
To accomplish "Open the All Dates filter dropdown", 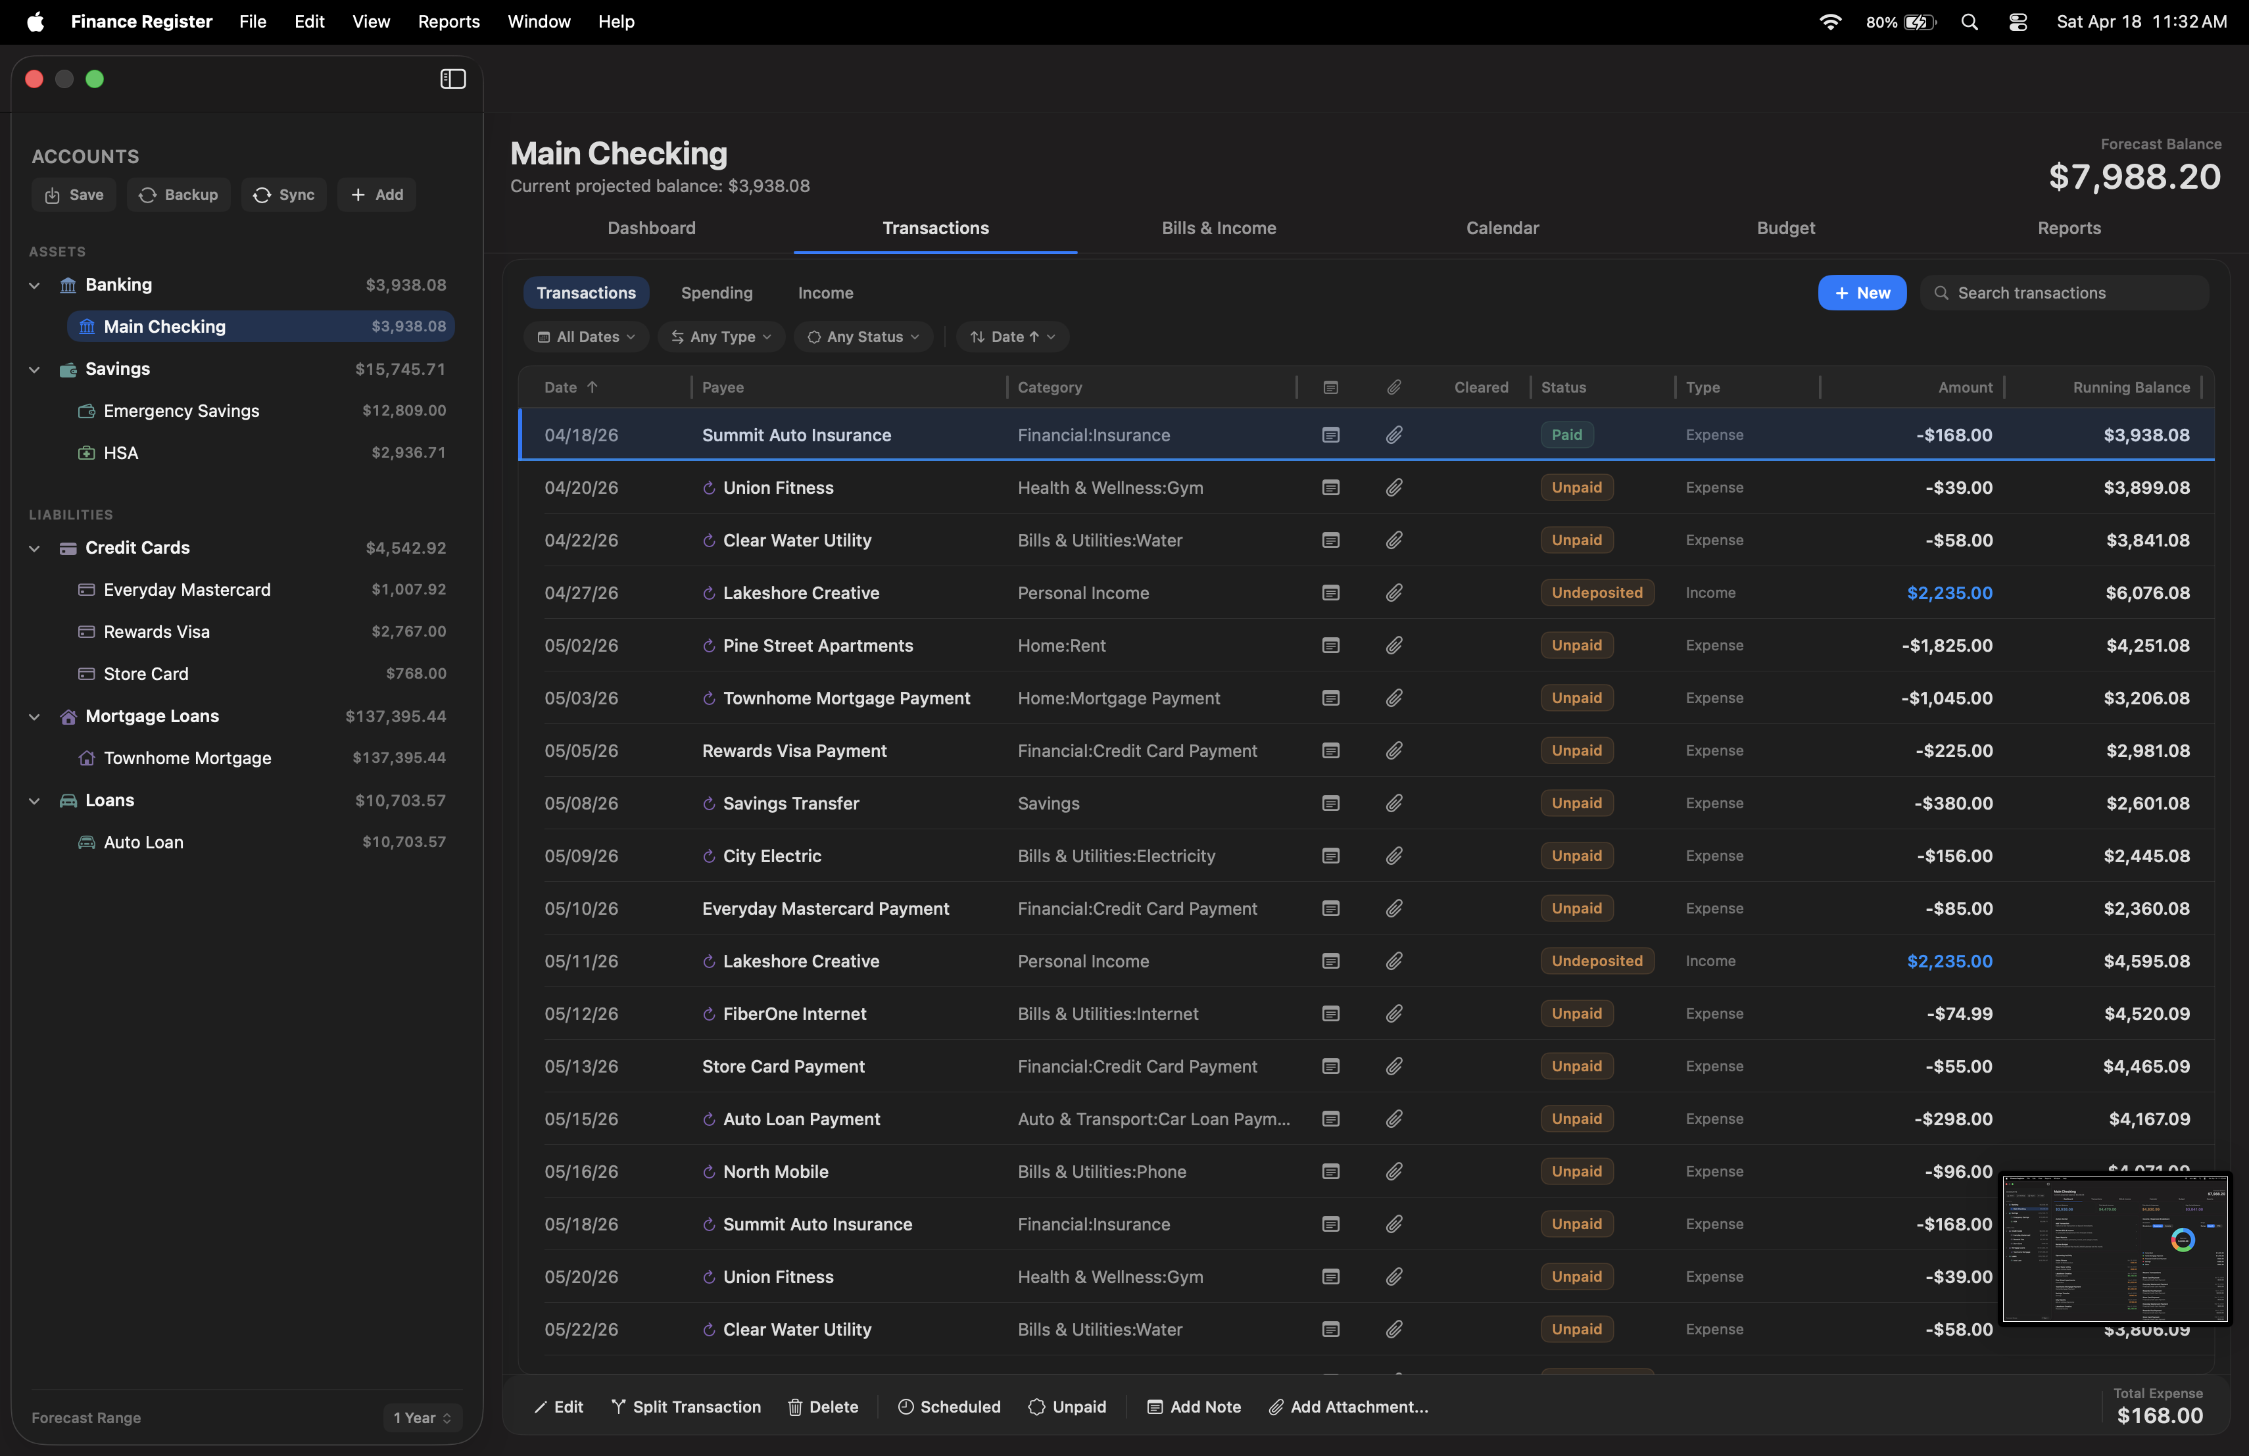I will pyautogui.click(x=586, y=337).
